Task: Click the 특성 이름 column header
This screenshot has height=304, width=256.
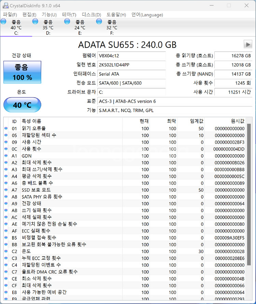Action: 71,121
